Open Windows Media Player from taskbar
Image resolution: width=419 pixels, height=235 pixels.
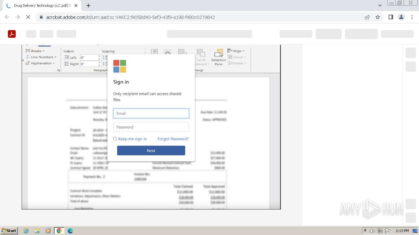(x=48, y=231)
